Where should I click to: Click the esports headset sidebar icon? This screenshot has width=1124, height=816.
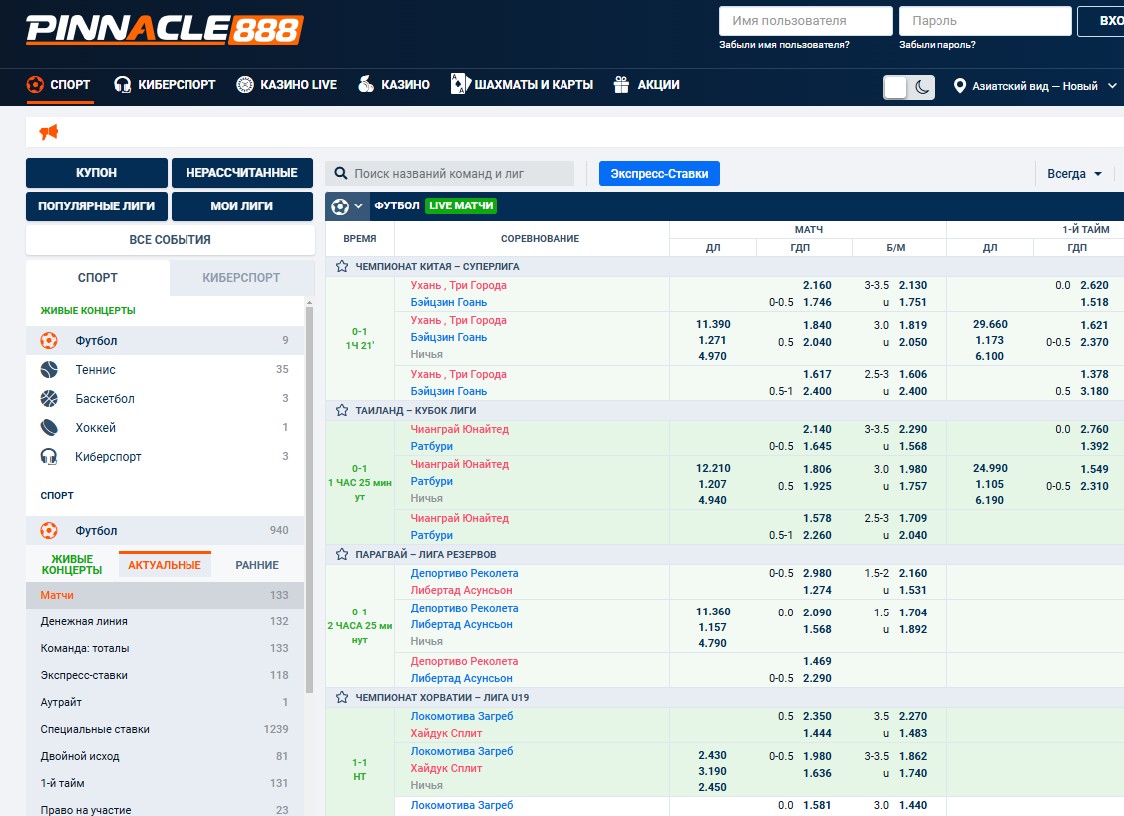[49, 457]
